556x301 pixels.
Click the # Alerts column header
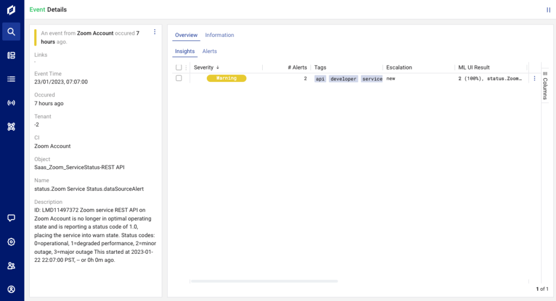[297, 67]
